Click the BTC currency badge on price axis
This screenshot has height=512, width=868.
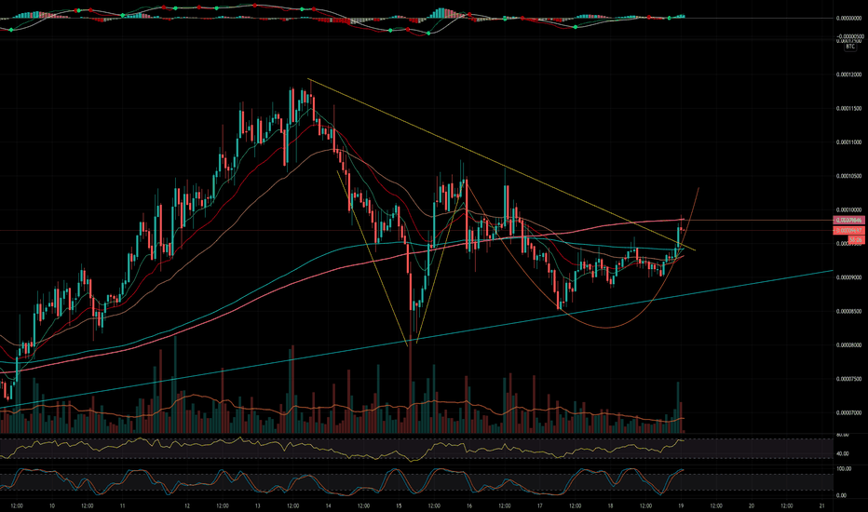[x=850, y=47]
